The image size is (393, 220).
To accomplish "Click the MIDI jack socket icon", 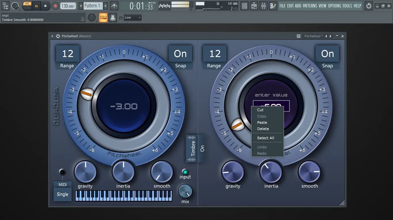I will tap(62, 172).
